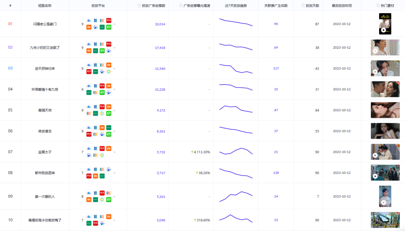Expand platform list arrow for 九爷少奶奶又发飙了
405x231 pixels.
(114, 48)
